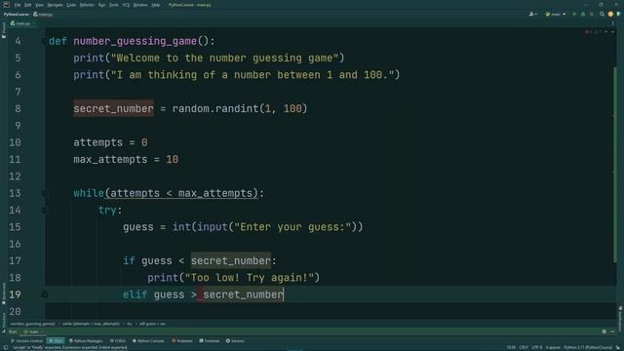This screenshot has width=624, height=351.
Task: Open the Terminal tool window
Action: click(x=210, y=341)
